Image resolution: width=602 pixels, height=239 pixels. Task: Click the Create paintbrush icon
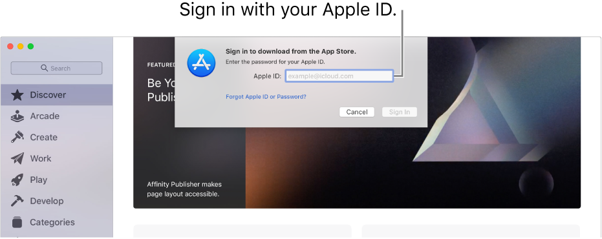point(17,137)
